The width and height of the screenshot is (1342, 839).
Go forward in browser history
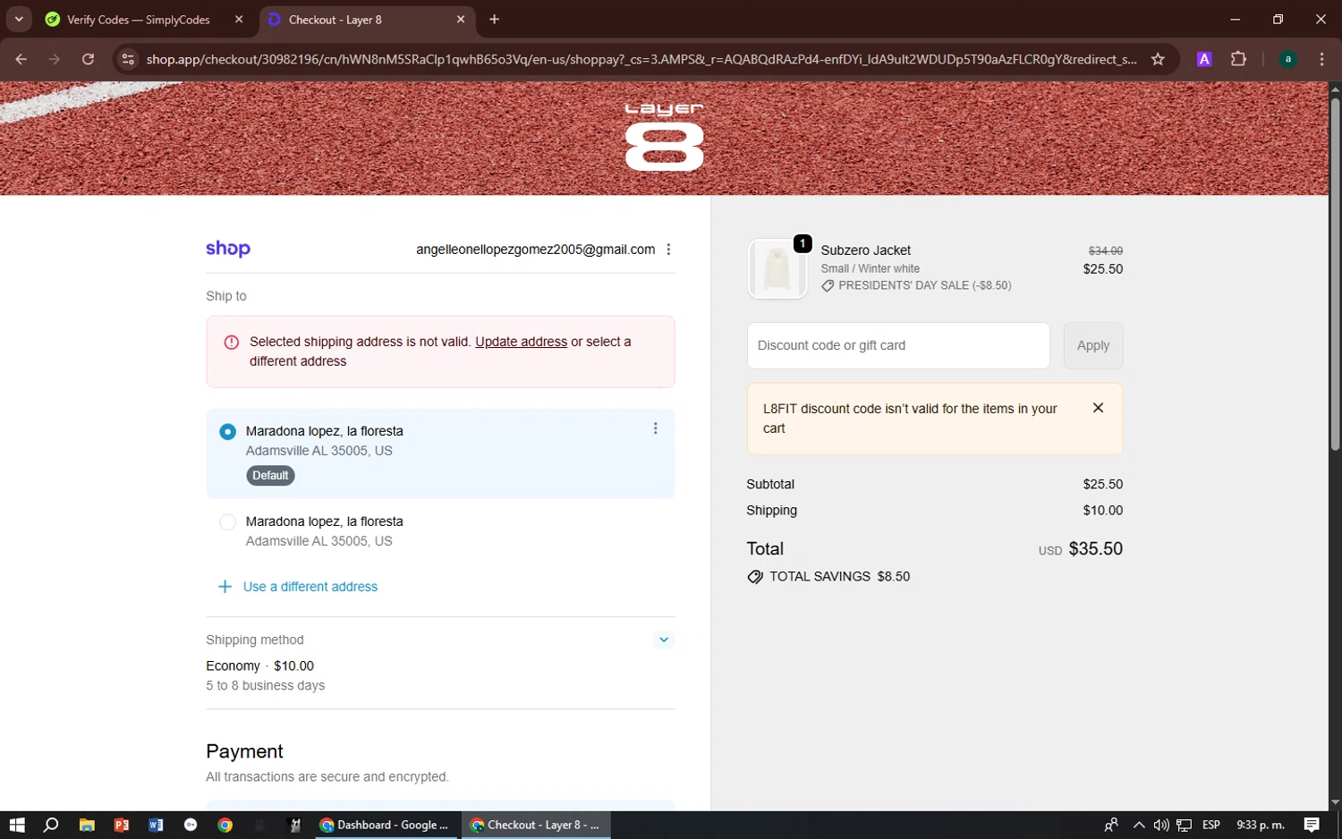(55, 59)
